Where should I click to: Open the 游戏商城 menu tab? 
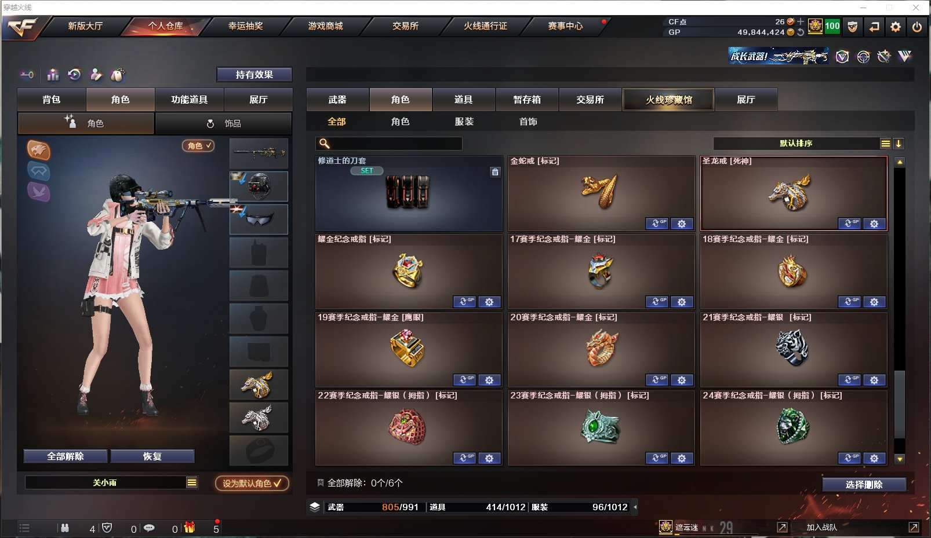(325, 26)
